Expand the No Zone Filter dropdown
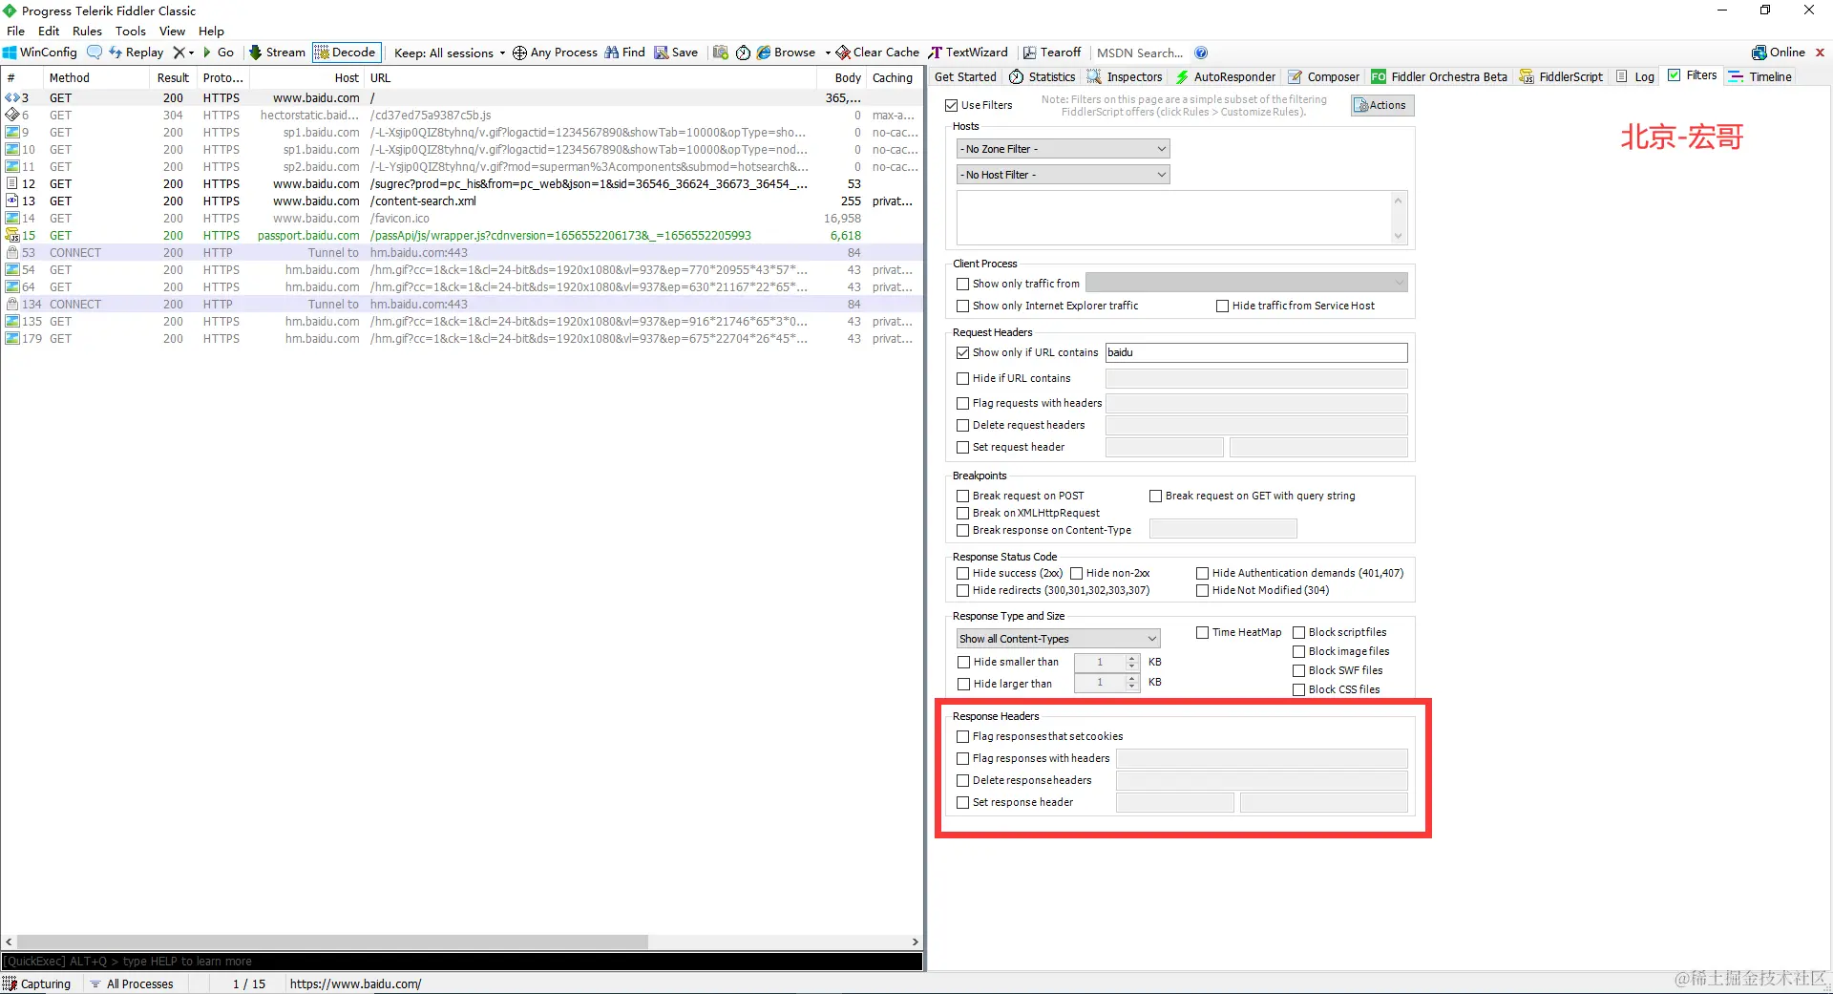 (1063, 149)
